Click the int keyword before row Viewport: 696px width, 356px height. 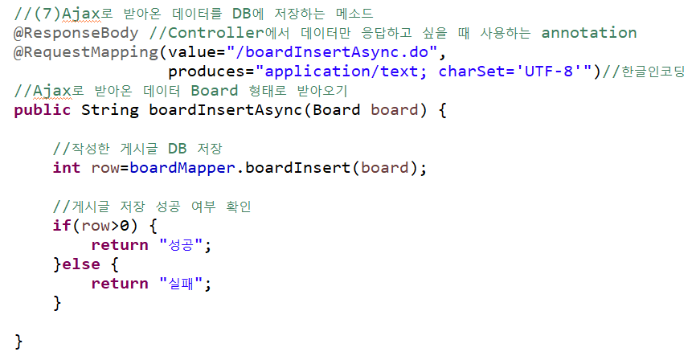67,167
